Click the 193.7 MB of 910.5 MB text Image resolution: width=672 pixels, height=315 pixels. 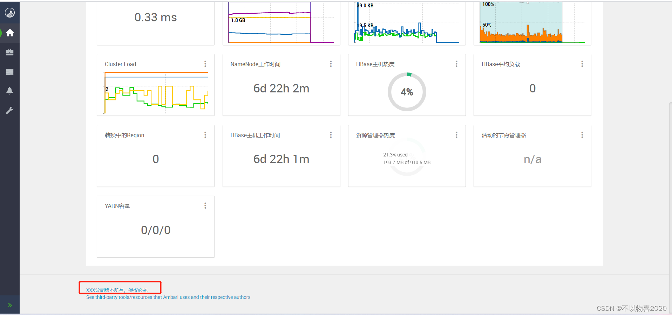(x=407, y=162)
